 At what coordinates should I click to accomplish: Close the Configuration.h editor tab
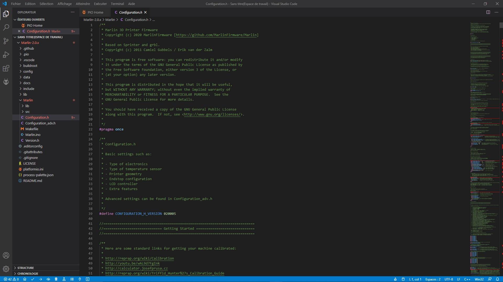click(x=145, y=12)
